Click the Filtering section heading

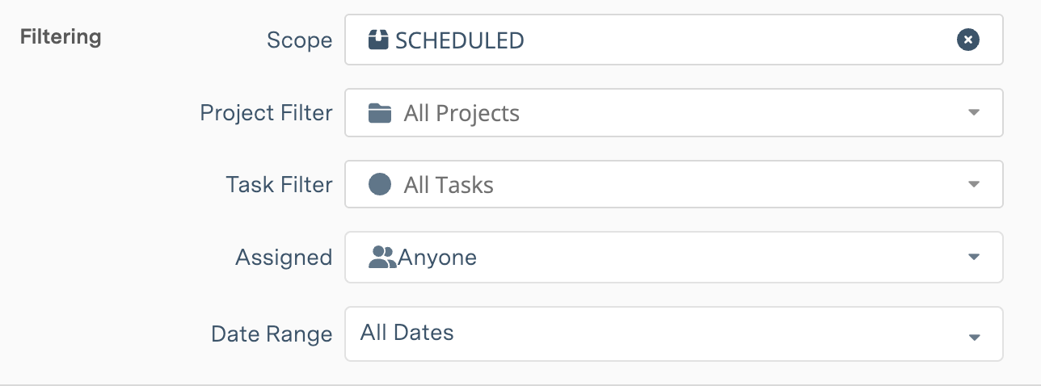(x=61, y=36)
